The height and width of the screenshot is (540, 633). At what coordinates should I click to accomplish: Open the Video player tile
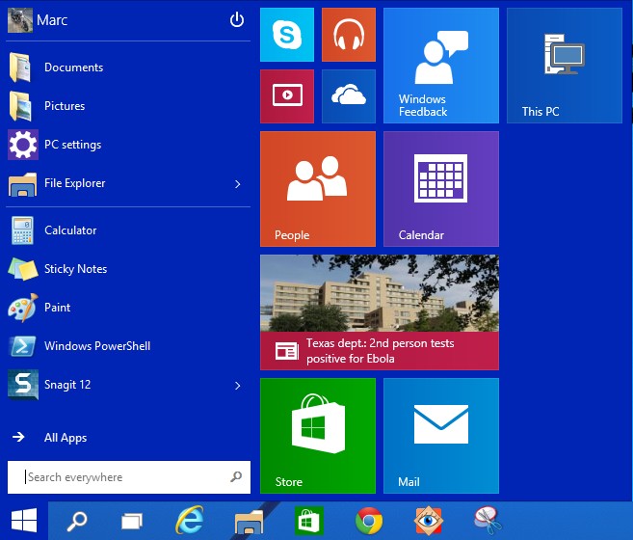tap(286, 96)
